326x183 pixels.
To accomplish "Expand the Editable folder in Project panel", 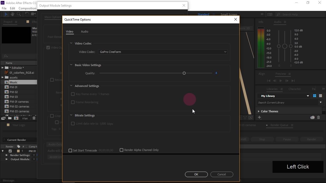I will [3, 68].
